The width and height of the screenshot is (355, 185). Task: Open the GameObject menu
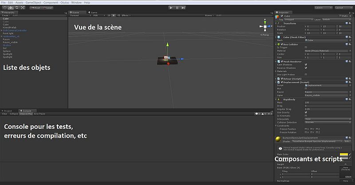point(32,2)
